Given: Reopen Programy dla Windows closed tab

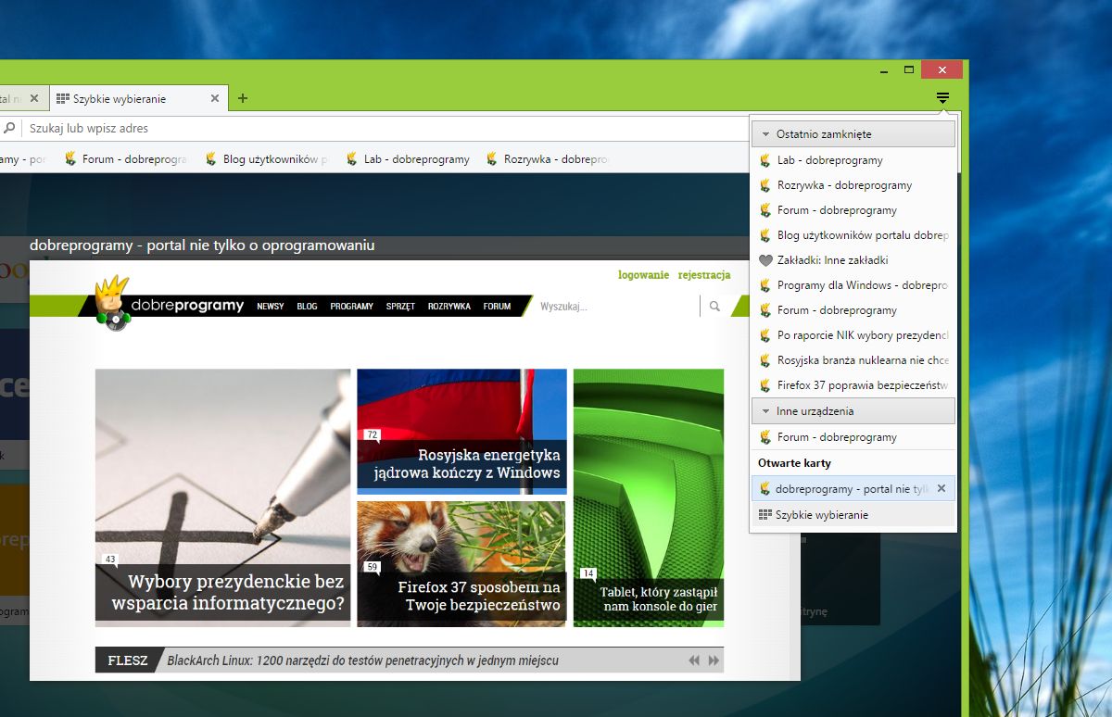Looking at the screenshot, I should click(853, 285).
